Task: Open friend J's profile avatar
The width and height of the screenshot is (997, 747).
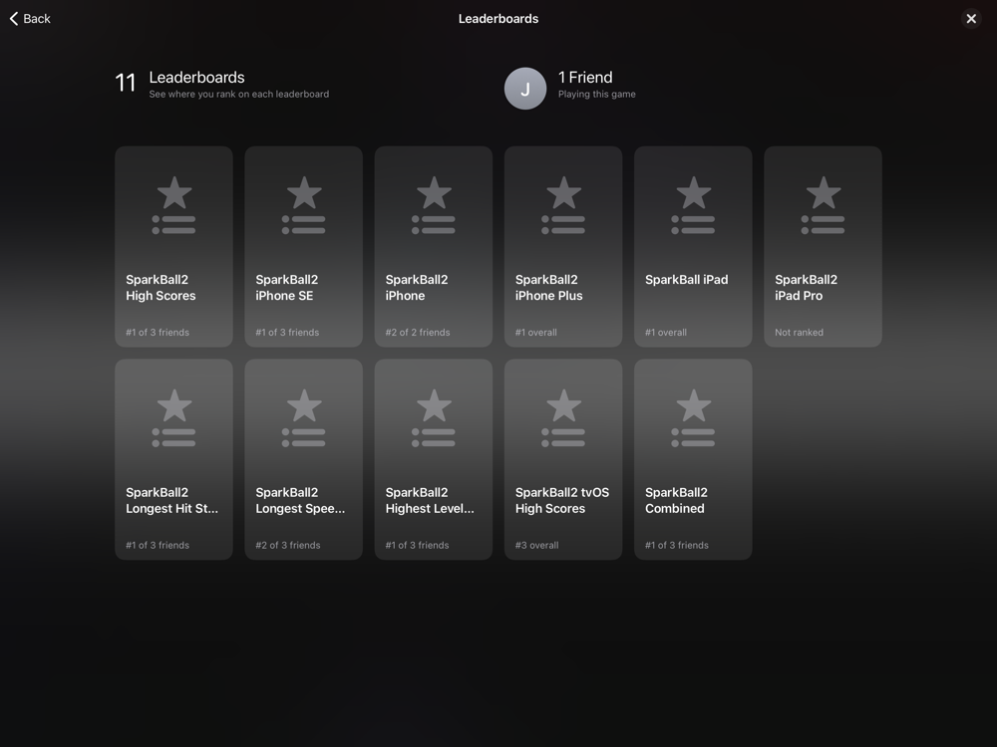Action: (x=525, y=89)
